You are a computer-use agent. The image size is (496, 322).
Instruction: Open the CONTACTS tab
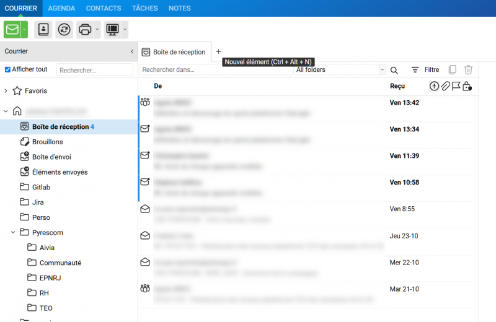(104, 8)
